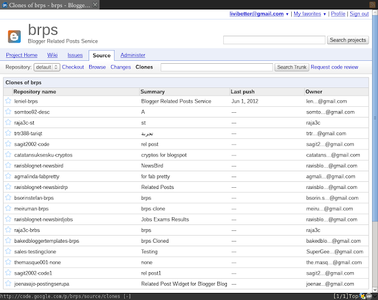Click star icon for bakedbloggertemplates-brps
Image resolution: width=378 pixels, height=300 pixels.
click(x=8, y=240)
